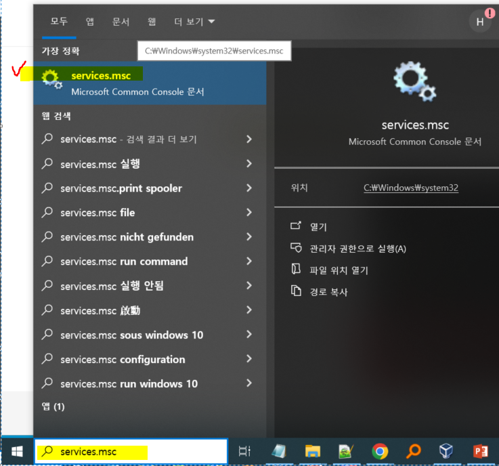
Task: Switch to the 웹 tab
Action: (x=152, y=22)
